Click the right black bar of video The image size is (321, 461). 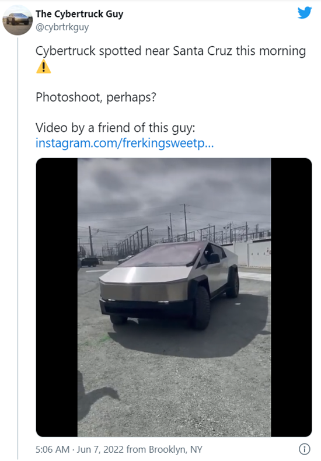click(x=291, y=297)
